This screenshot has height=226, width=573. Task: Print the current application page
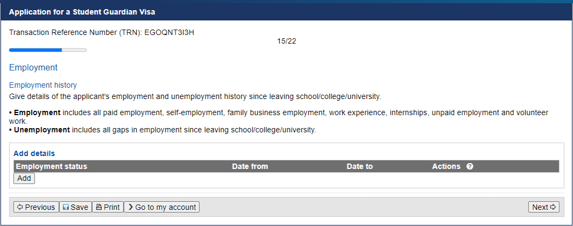tap(108, 207)
